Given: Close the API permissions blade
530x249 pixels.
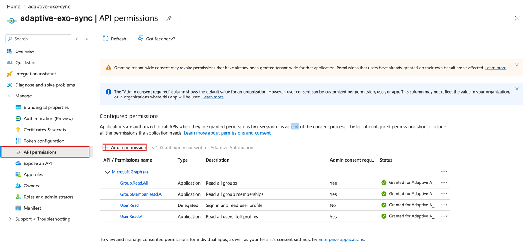Looking at the screenshot, I should [x=517, y=18].
